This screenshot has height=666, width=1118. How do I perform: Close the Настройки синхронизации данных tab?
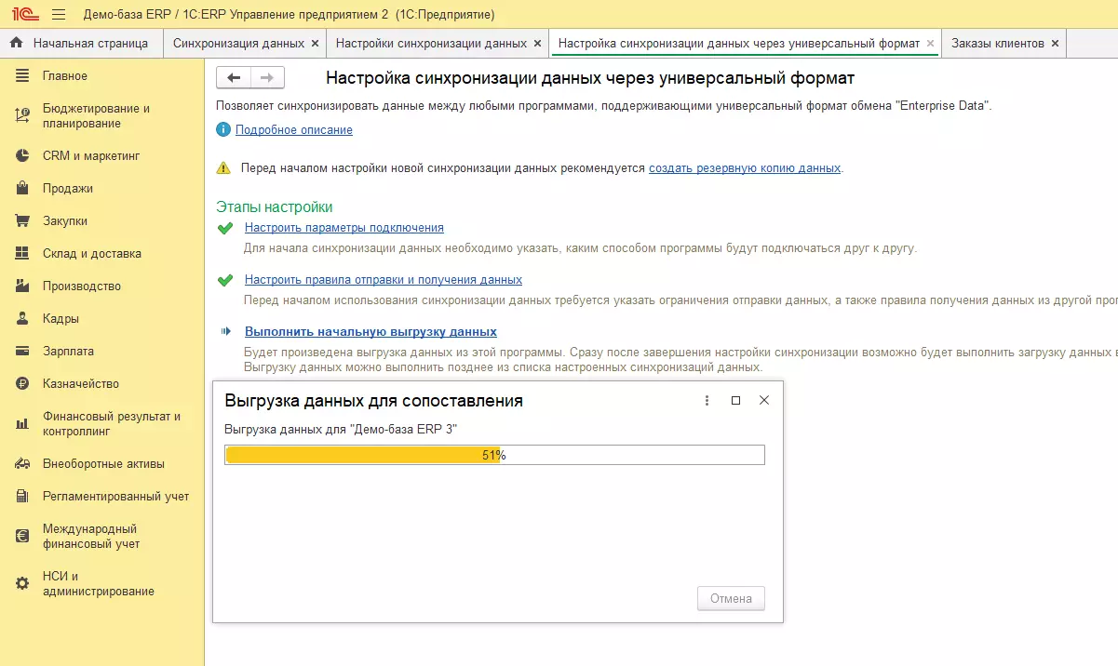coord(536,43)
